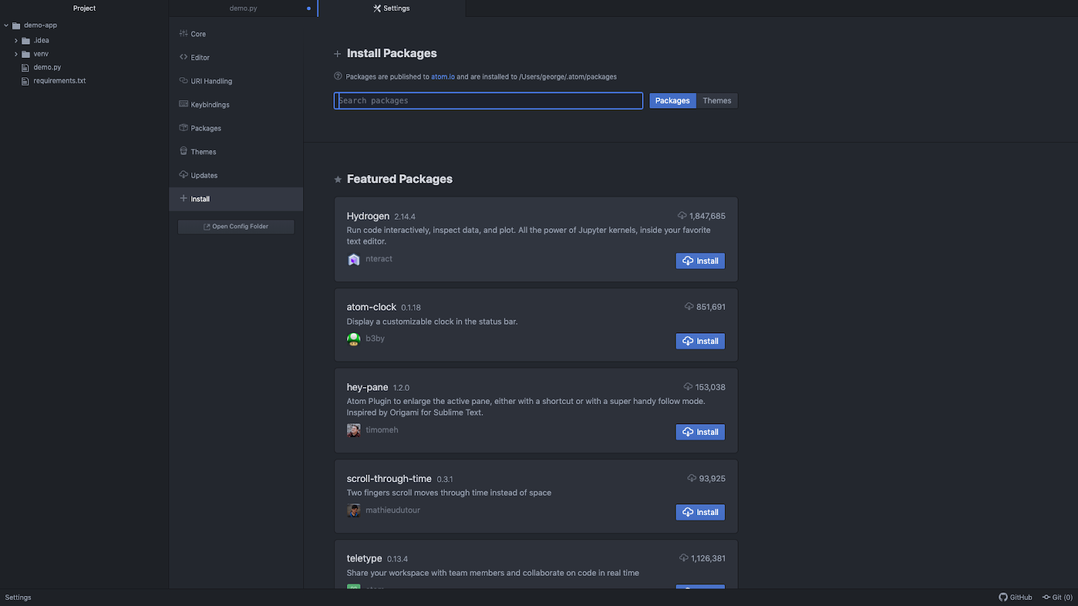Image resolution: width=1078 pixels, height=606 pixels.
Task: Click the Updates cloud download icon
Action: 183,174
